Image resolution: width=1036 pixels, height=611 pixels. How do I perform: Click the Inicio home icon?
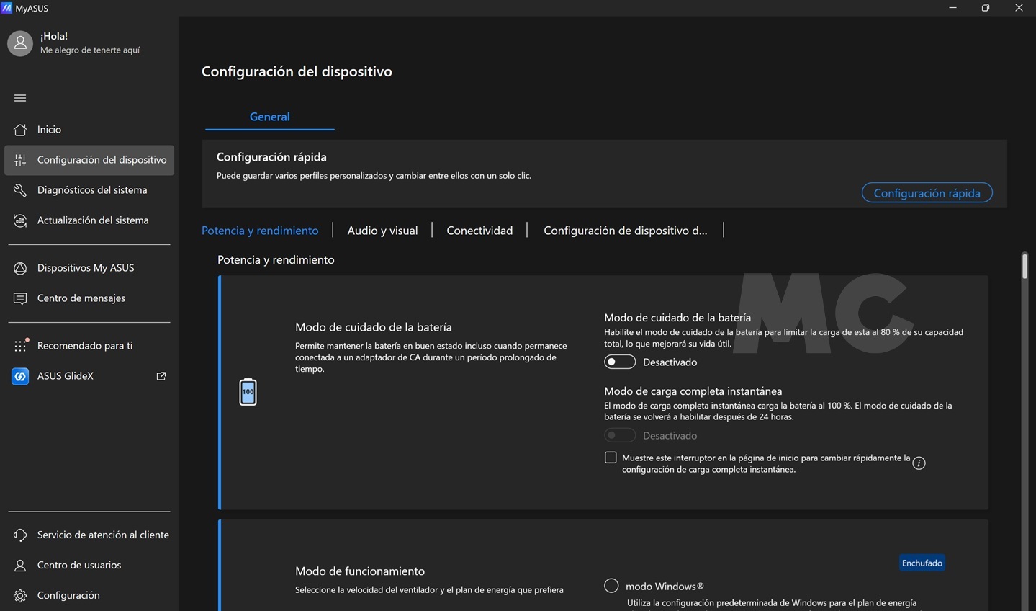pyautogui.click(x=20, y=130)
